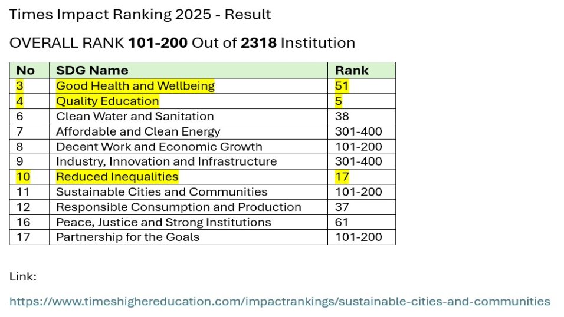Open the timeshighereducation.com impact rankings link
This screenshot has height=317, width=564.
tap(280, 301)
